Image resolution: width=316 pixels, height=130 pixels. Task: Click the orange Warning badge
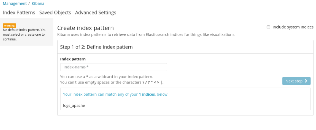(x=9, y=25)
